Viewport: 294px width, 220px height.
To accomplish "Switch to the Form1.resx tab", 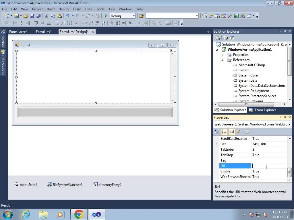I will [18, 32].
